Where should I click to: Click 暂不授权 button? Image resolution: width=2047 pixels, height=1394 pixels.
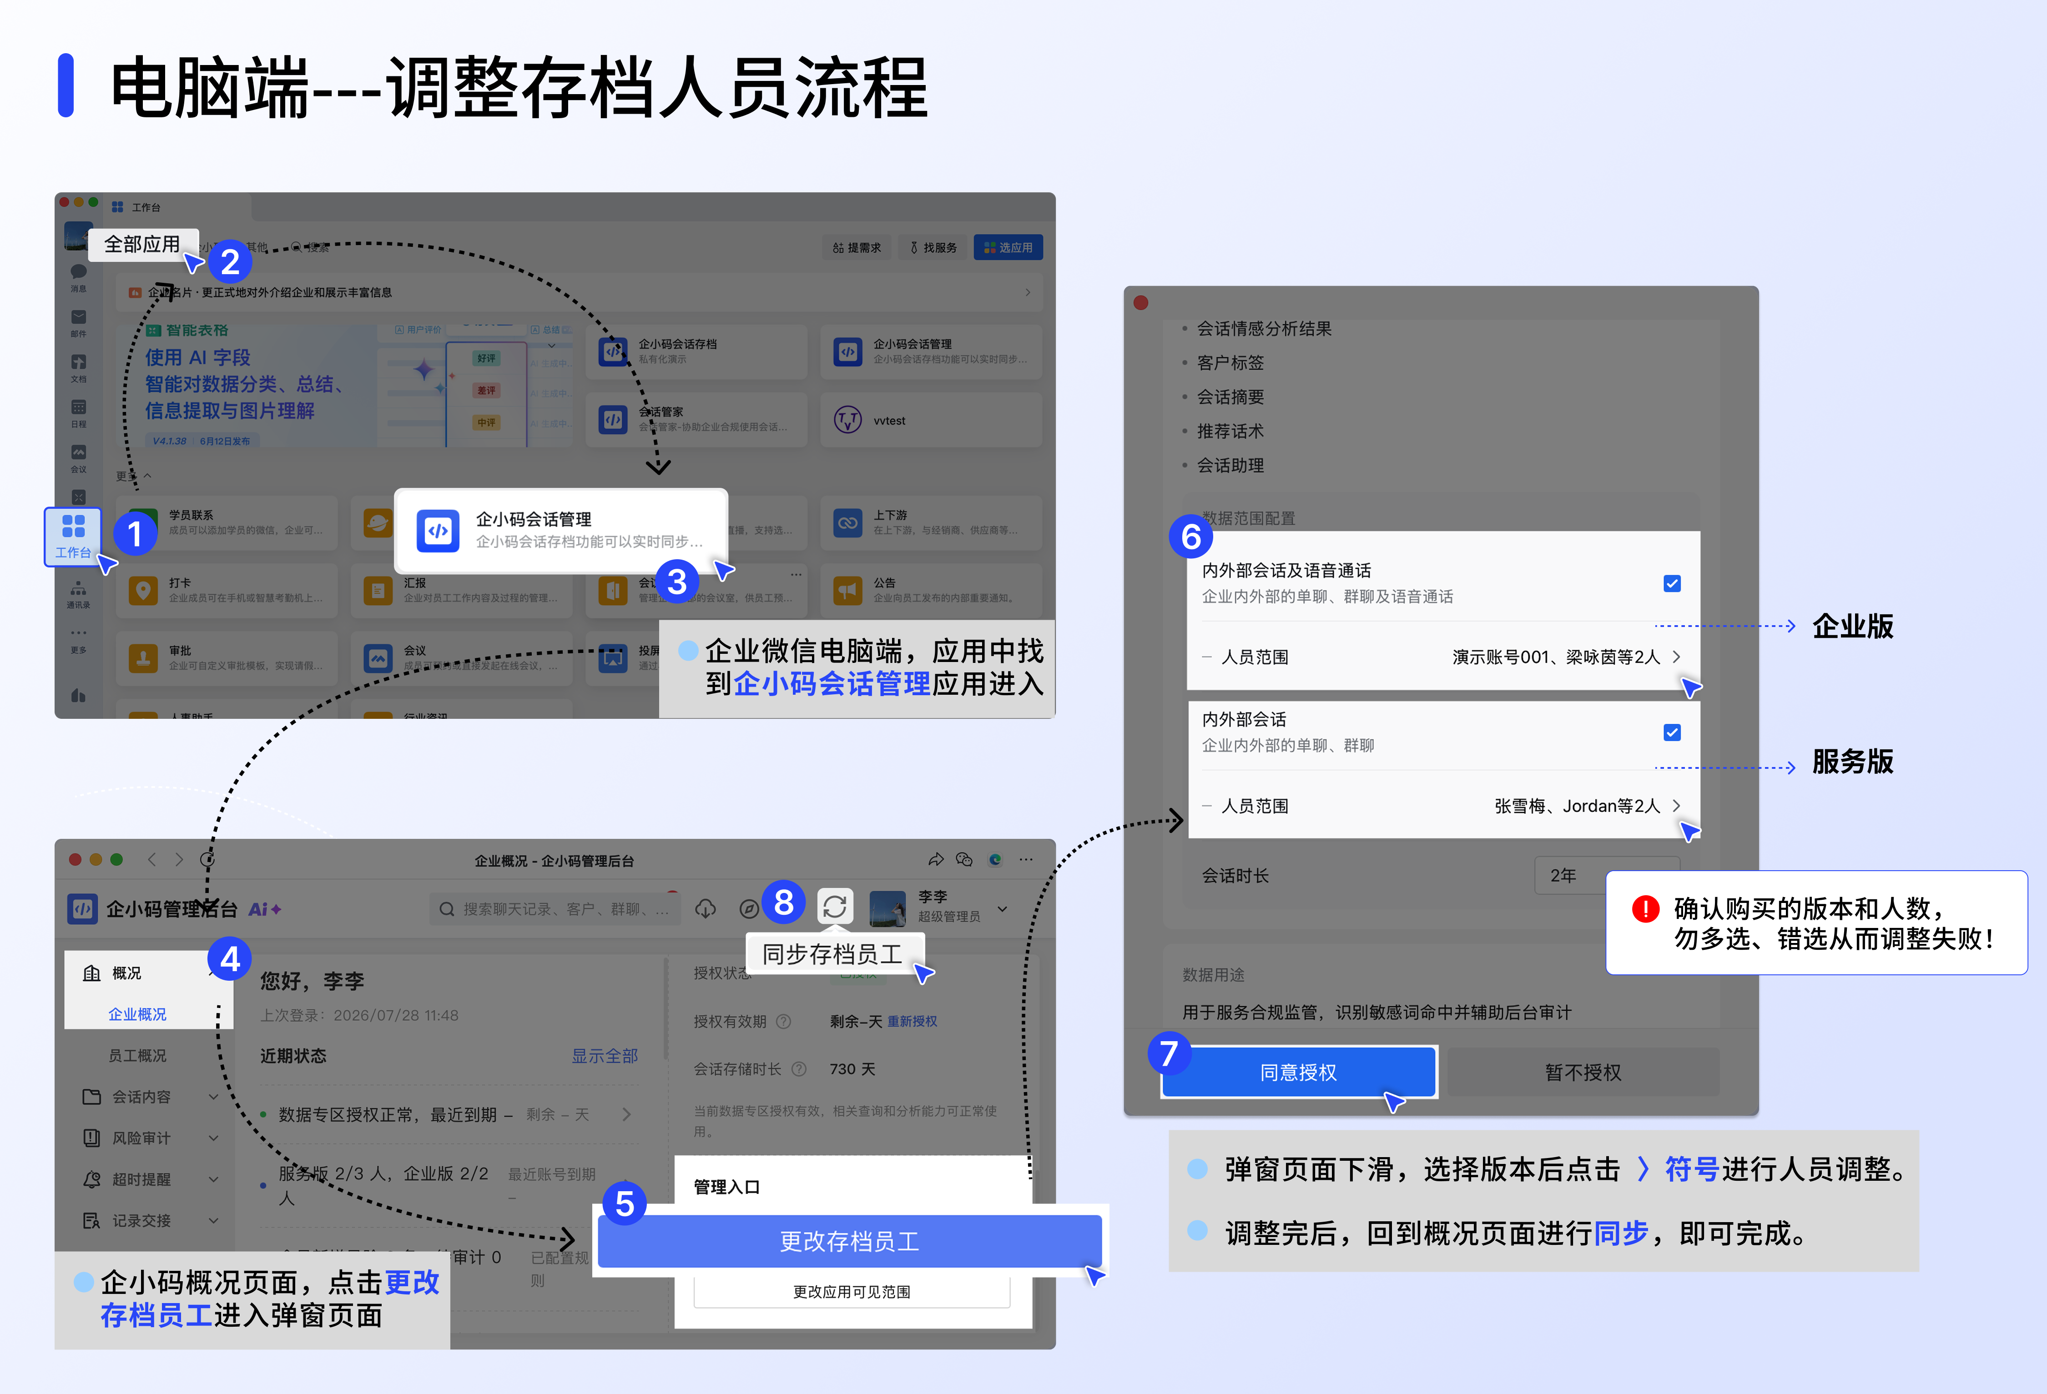click(1583, 1072)
